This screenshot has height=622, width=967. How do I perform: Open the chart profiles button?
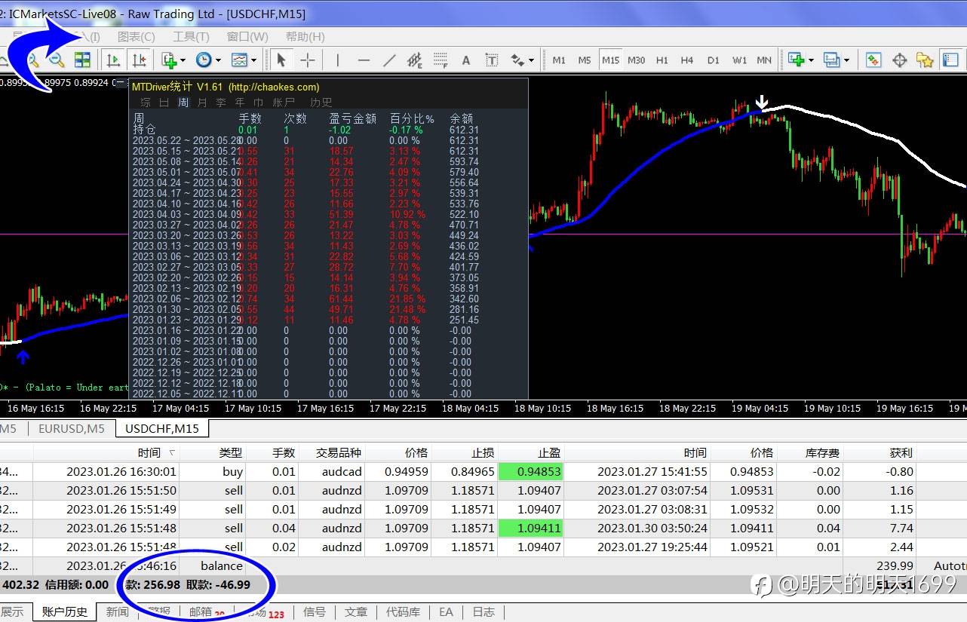point(831,60)
